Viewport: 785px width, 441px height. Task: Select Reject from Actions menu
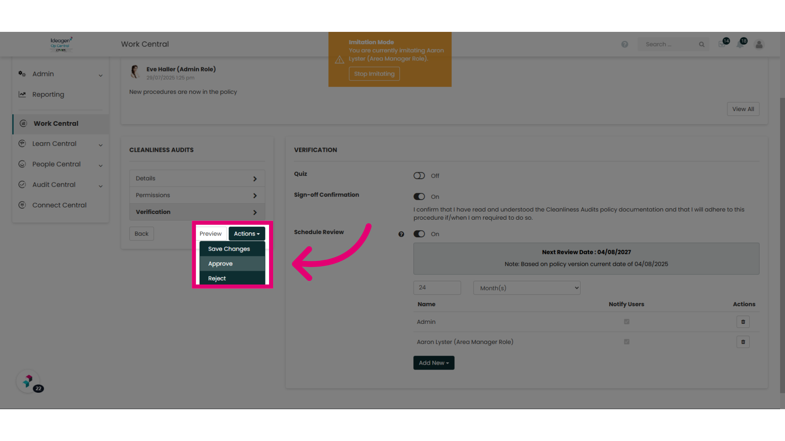pos(232,278)
